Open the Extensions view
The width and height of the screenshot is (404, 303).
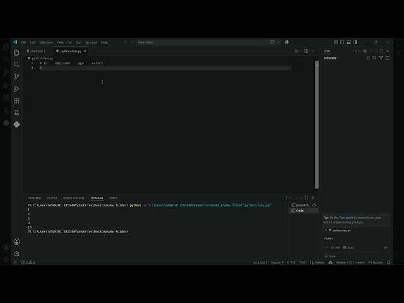[x=16, y=100]
